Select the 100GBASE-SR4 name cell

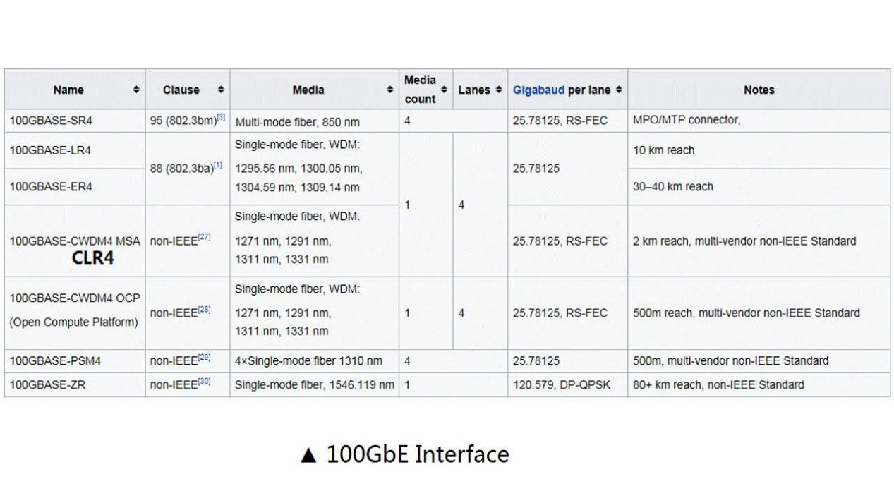click(x=75, y=121)
